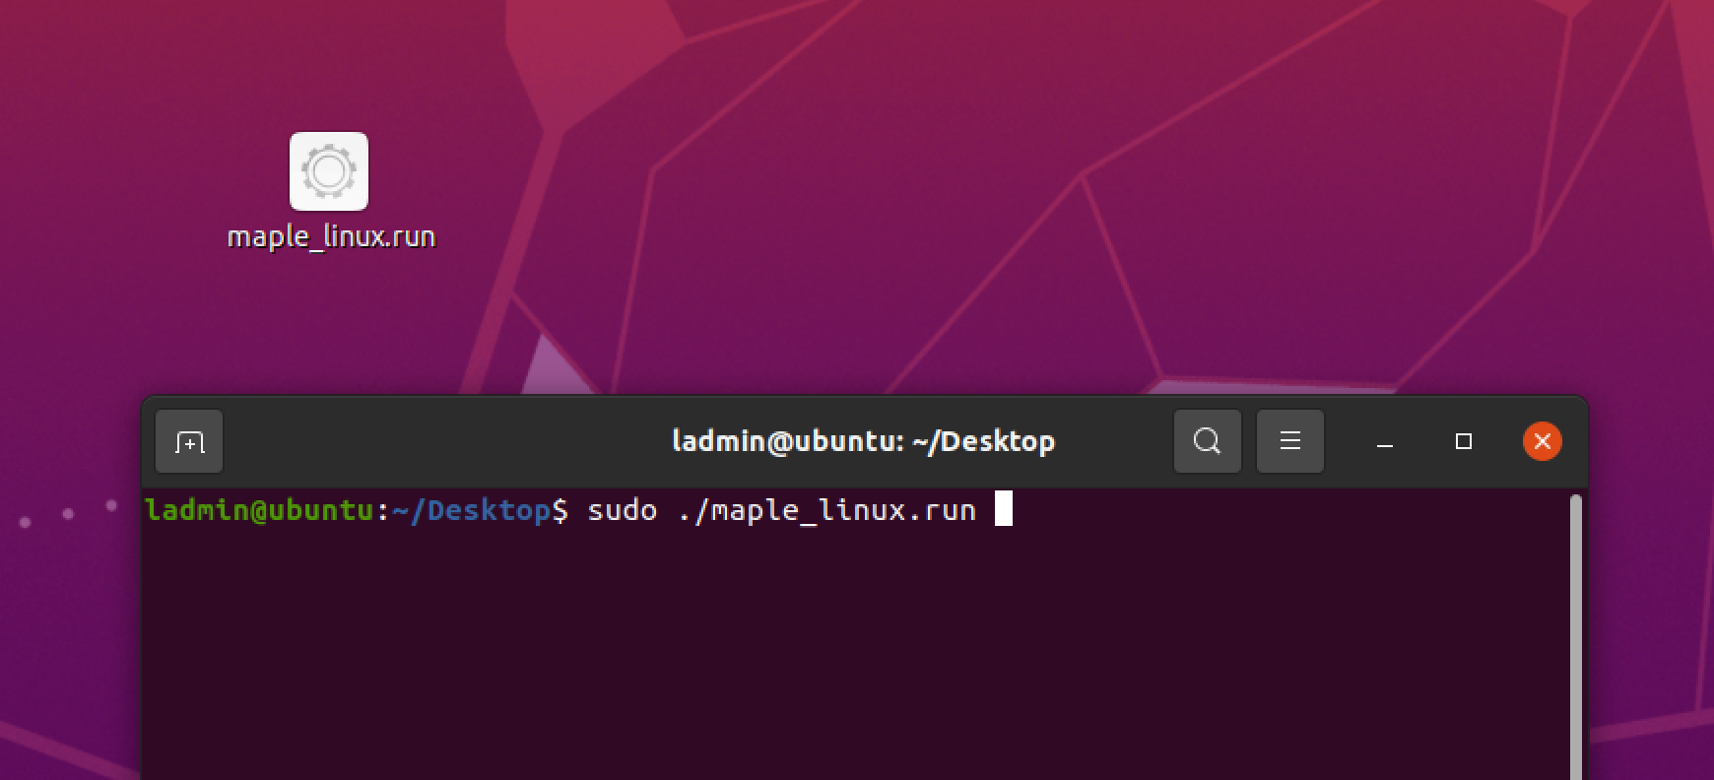The image size is (1714, 780).
Task: Click the blue ~/Desktop path in prompt
Action: coord(471,510)
